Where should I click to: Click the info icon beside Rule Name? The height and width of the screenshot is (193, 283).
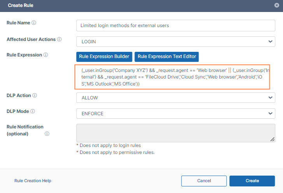[x=34, y=23]
